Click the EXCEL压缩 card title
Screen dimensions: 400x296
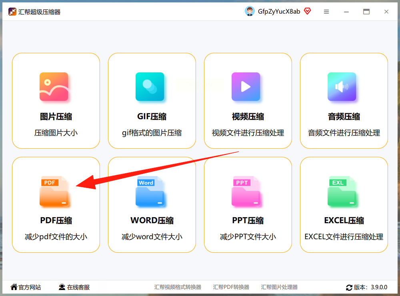(x=344, y=220)
